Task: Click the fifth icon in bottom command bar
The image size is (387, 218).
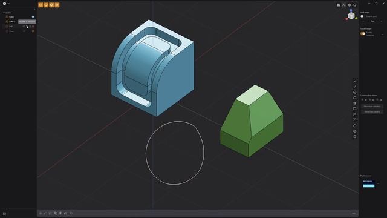Action: (60, 213)
